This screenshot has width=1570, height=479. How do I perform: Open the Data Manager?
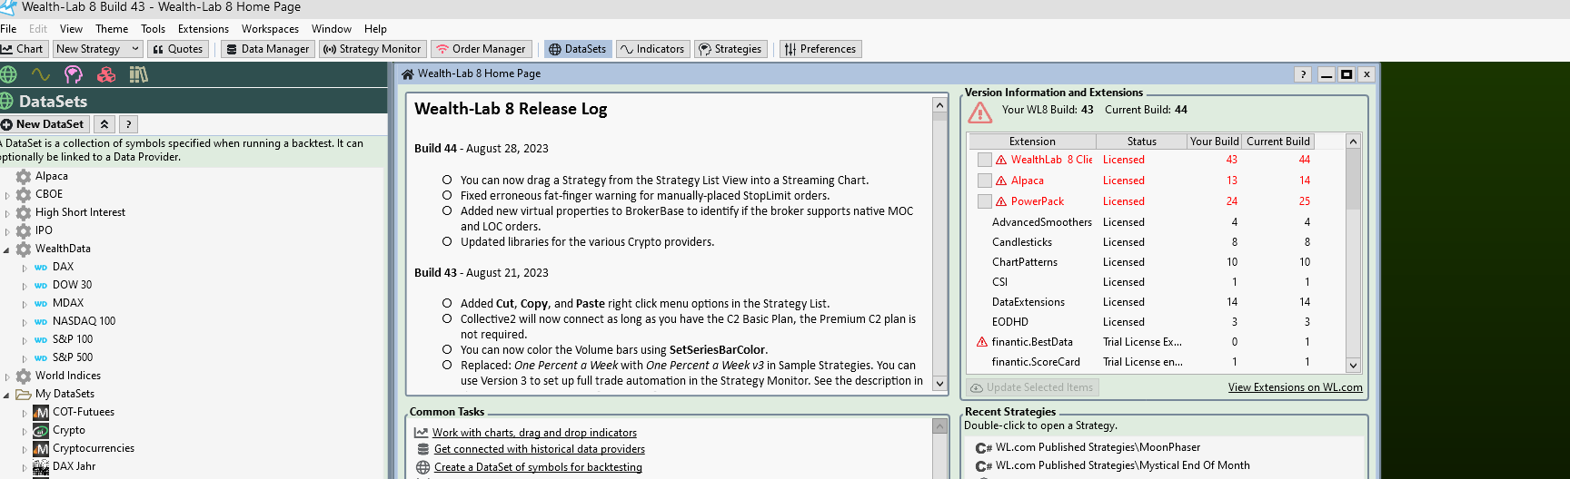268,49
